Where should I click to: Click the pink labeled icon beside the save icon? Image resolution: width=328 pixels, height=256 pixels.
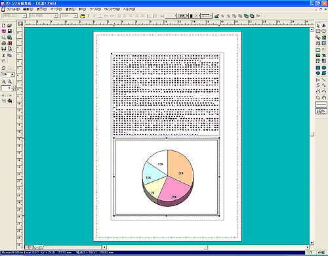[4, 31]
